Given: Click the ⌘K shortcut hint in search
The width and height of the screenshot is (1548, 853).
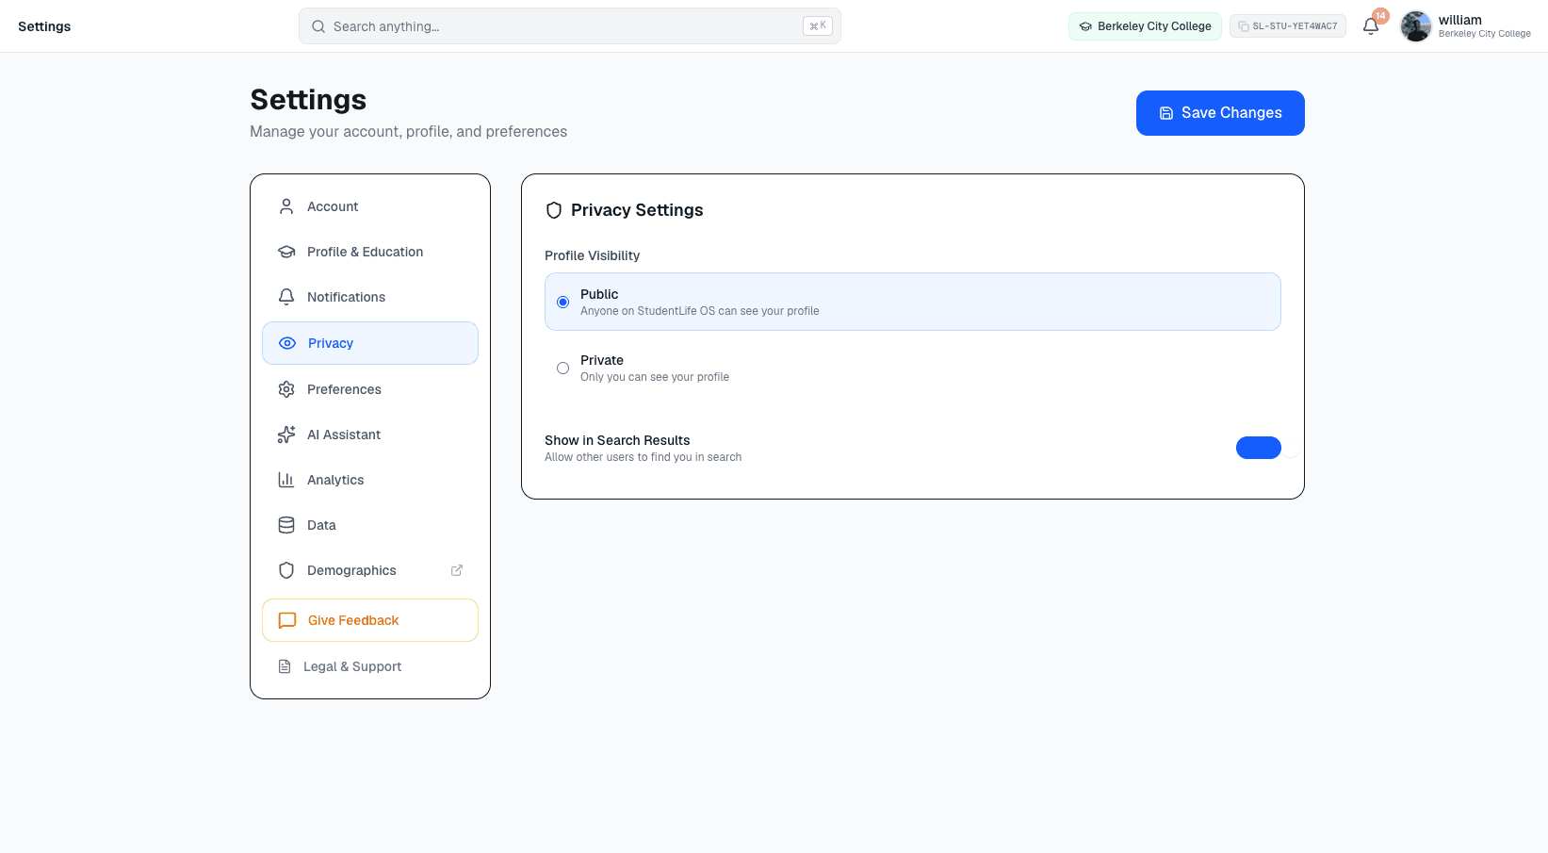Looking at the screenshot, I should [x=818, y=26].
